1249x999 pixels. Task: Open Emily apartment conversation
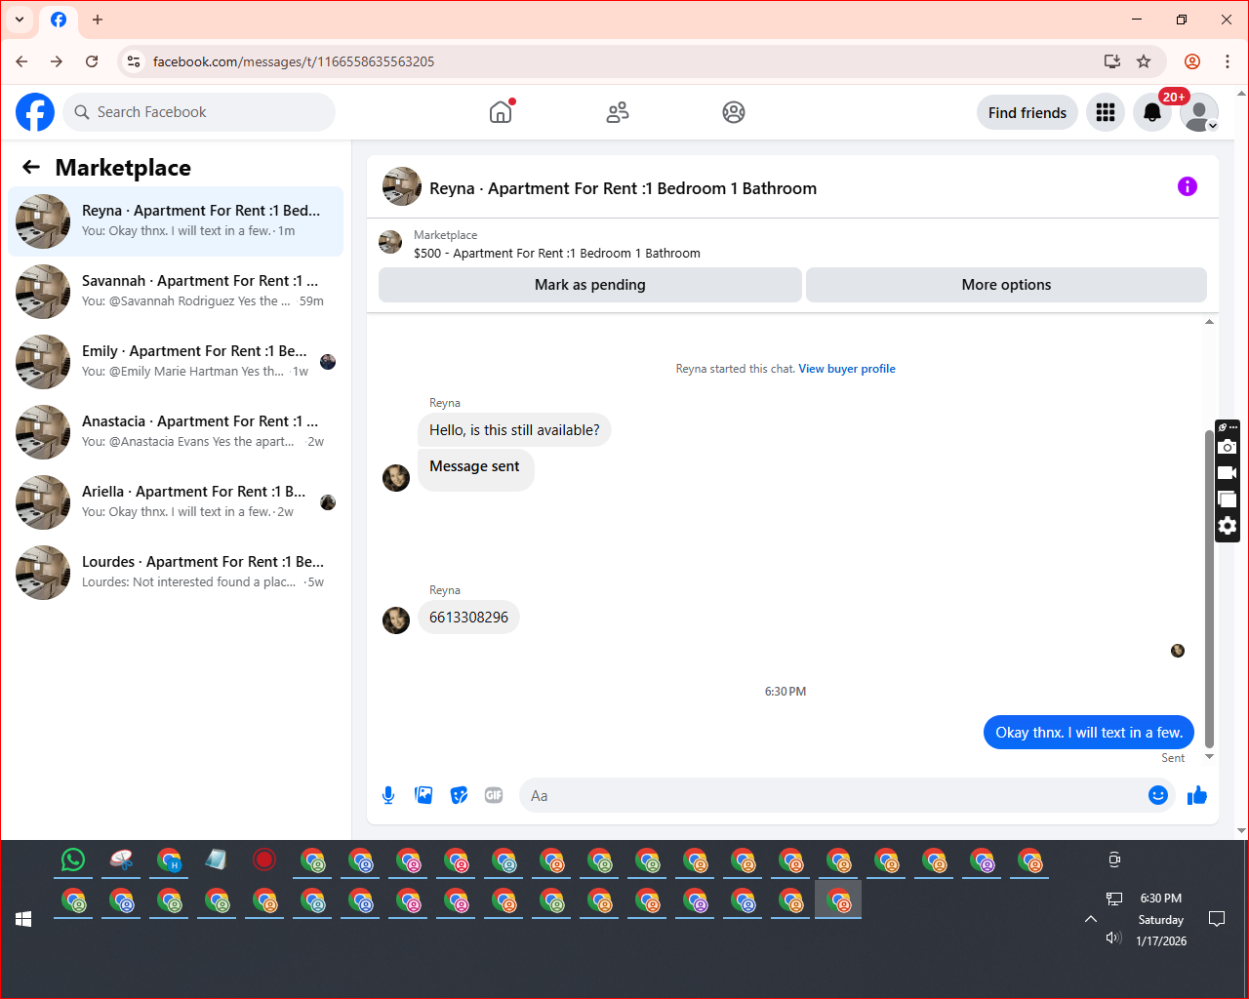point(176,362)
